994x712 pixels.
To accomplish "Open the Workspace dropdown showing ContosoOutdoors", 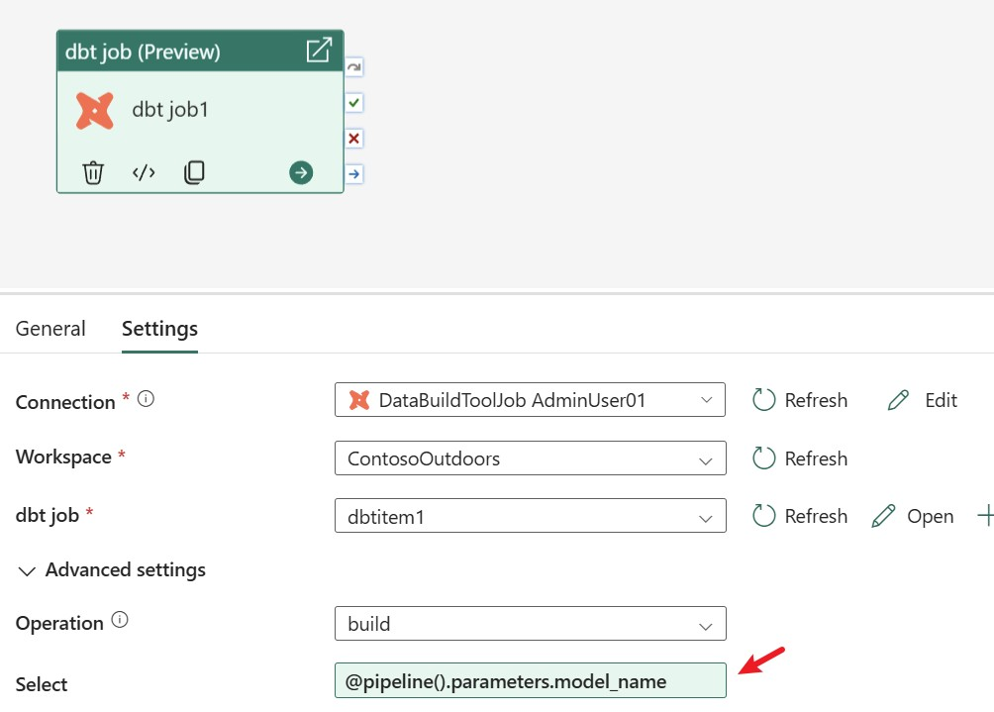I will point(530,458).
